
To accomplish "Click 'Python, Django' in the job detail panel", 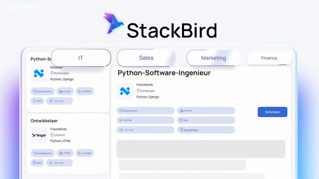I will pos(148,97).
